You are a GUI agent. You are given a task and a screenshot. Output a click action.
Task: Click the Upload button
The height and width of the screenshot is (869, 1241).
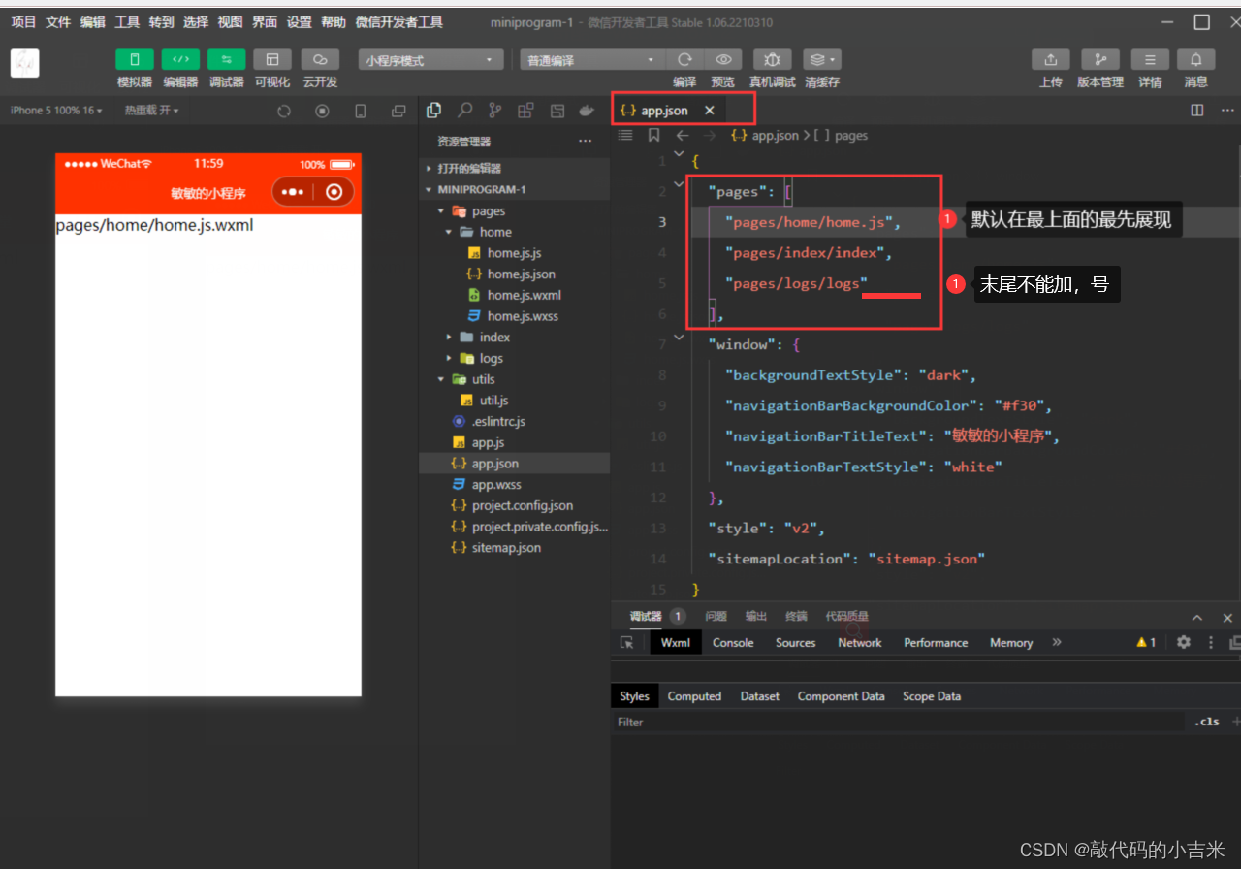coord(1051,60)
